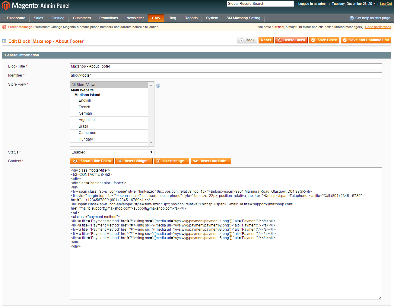Select the Cameroon store view

point(109,133)
